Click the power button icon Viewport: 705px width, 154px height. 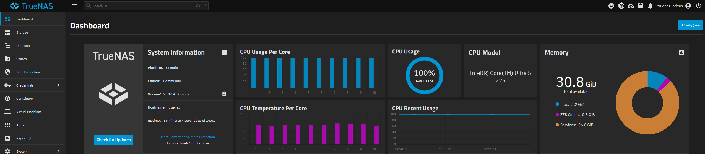point(699,6)
